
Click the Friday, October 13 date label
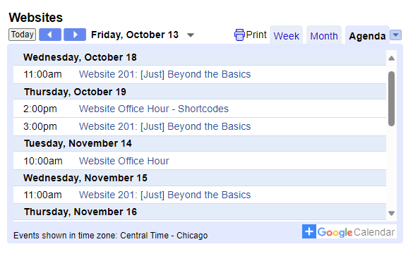[135, 35]
